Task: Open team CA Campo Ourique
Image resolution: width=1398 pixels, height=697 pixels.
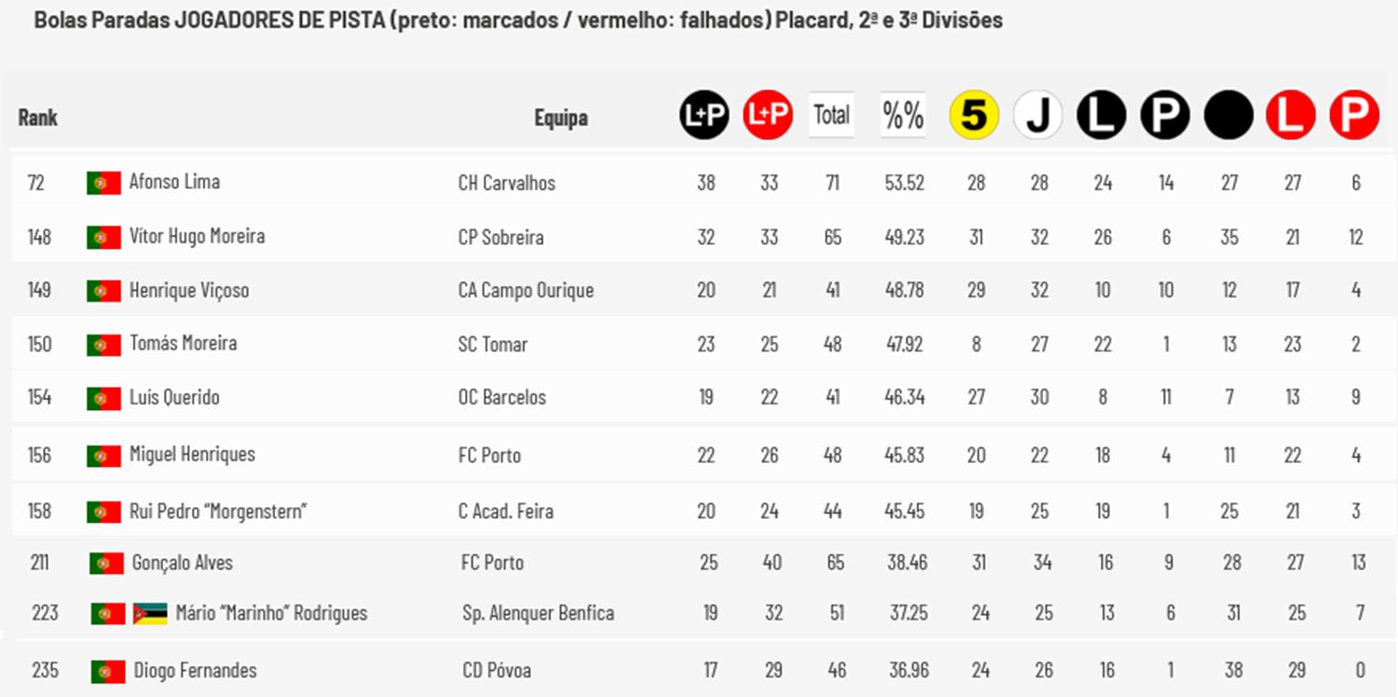Action: 526,291
